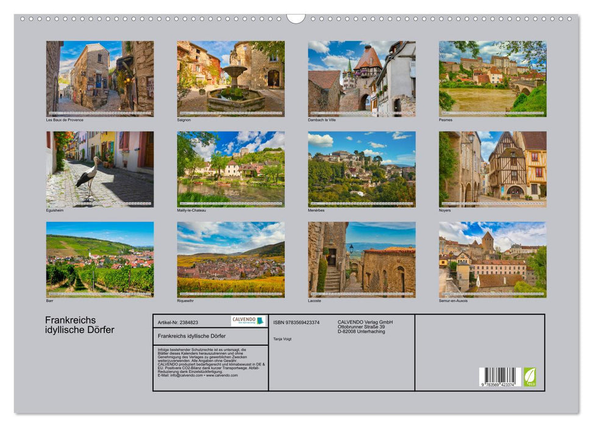Viewport: 592px width, 427px height.
Task: Open the Dambach la Ville photo
Action: tap(362, 79)
